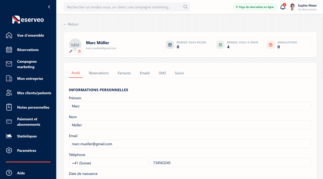Screen dimensions: 323x179
Task: Click the Reserveo logo
Action: [x=28, y=20]
